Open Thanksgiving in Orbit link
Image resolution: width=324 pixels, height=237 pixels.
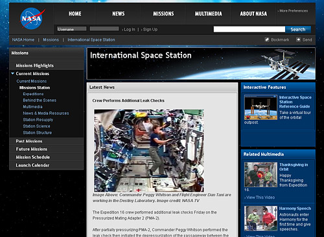click(294, 167)
